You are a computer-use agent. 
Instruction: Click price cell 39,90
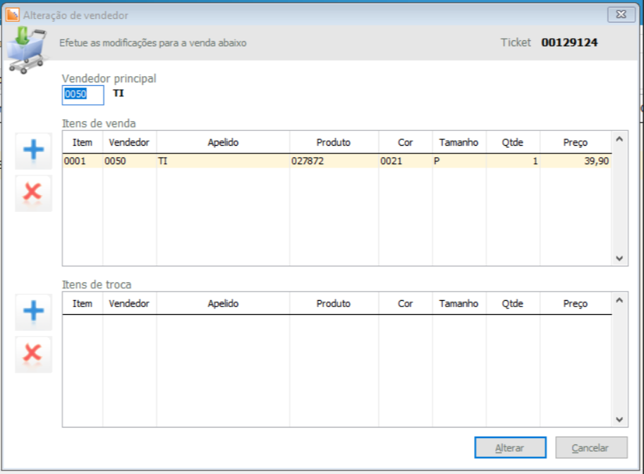[x=576, y=161]
